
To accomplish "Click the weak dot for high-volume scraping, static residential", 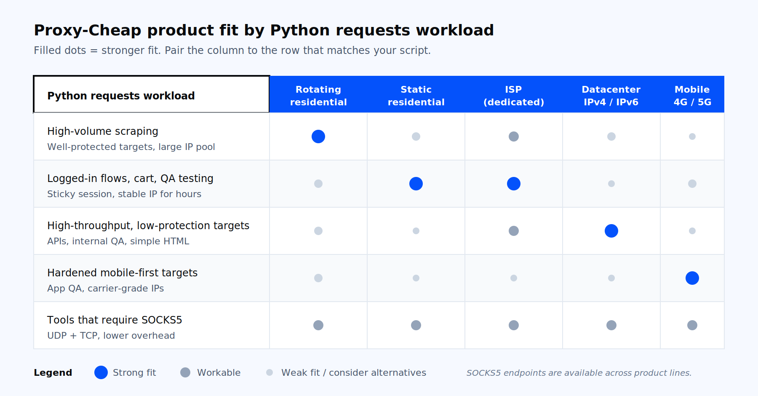I will click(416, 136).
